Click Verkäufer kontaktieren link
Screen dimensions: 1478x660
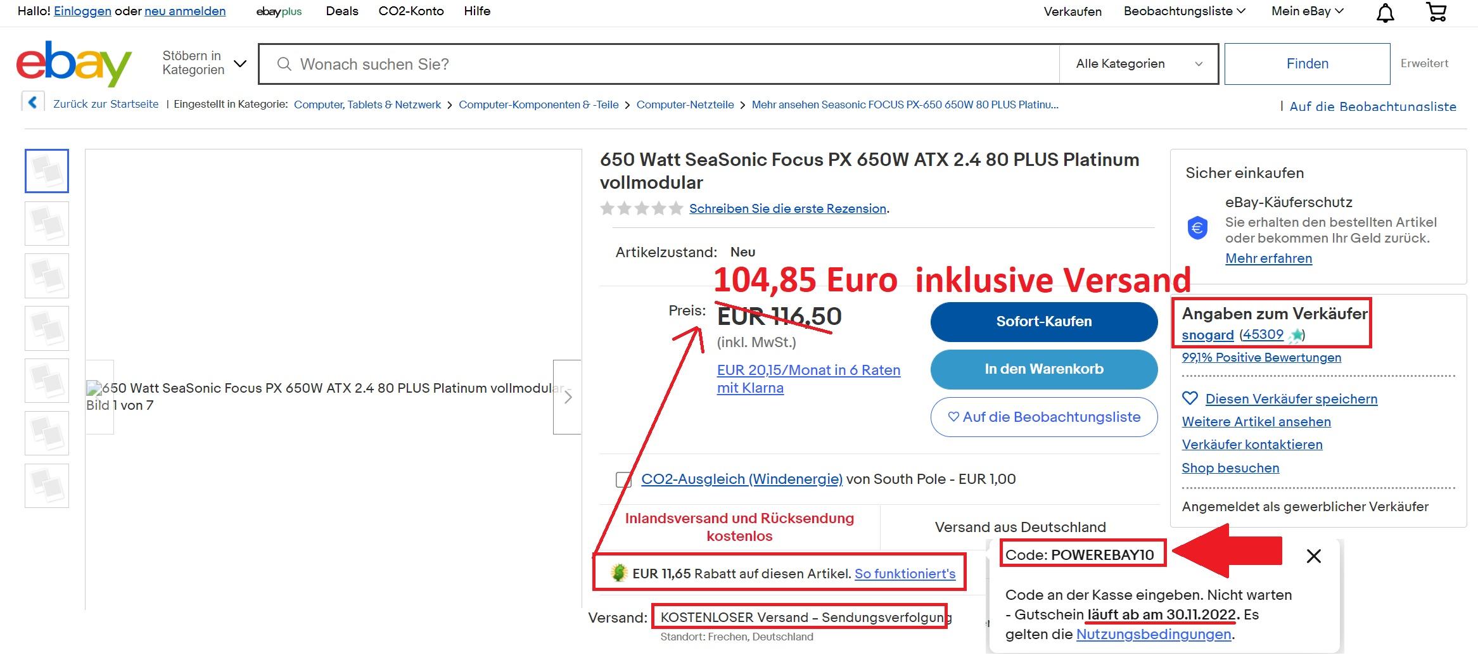click(x=1252, y=445)
